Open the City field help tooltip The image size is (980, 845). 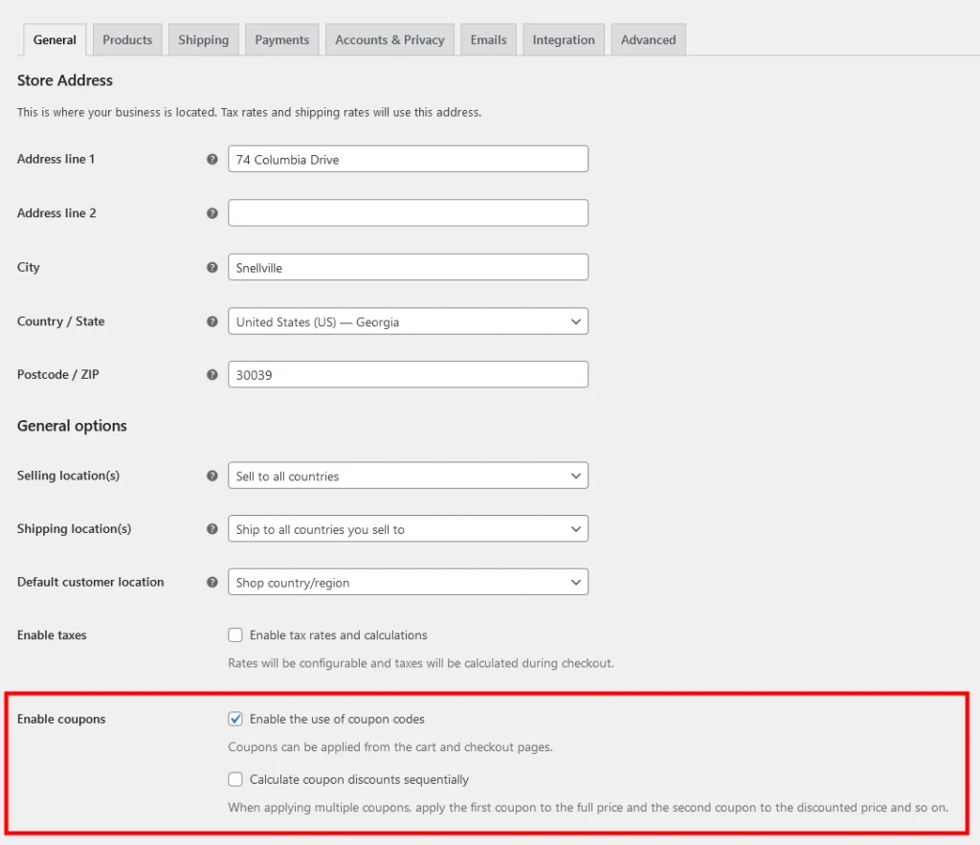[x=212, y=267]
